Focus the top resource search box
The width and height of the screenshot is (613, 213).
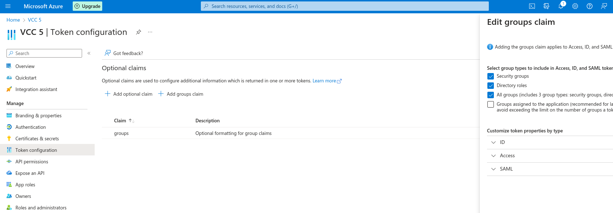[x=345, y=6]
